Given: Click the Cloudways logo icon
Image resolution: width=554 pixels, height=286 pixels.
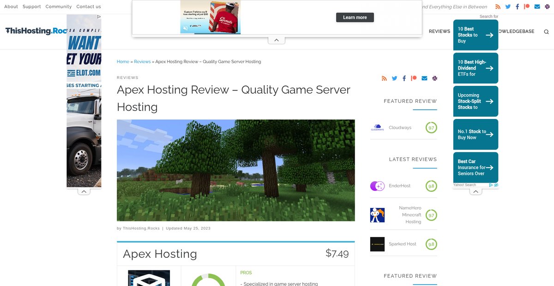Looking at the screenshot, I should point(377,128).
